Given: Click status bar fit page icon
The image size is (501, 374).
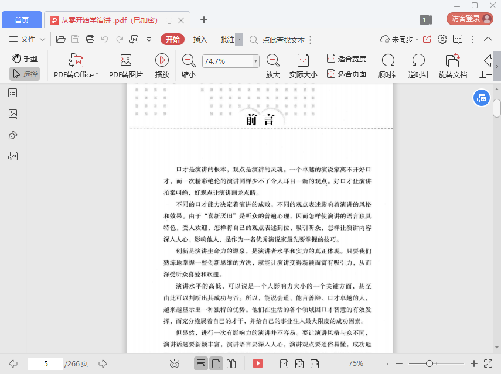Looking at the screenshot, I should click(x=299, y=364).
